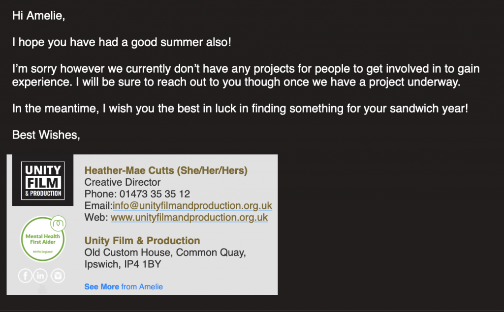
Task: Click the Mental Health First Aider badge
Action: 43,239
